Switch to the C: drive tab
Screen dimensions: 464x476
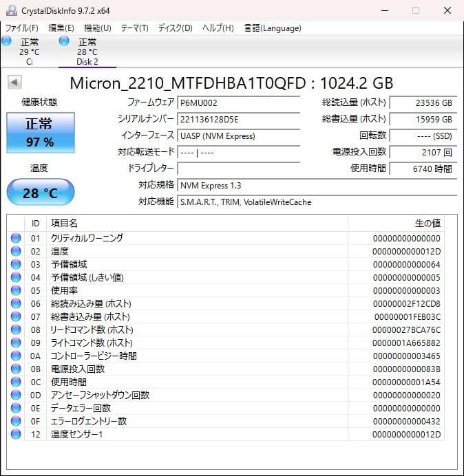click(30, 51)
